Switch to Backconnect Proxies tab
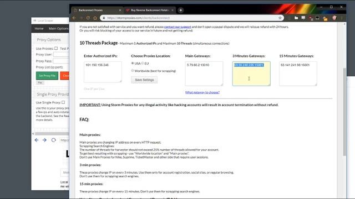 point(98,10)
